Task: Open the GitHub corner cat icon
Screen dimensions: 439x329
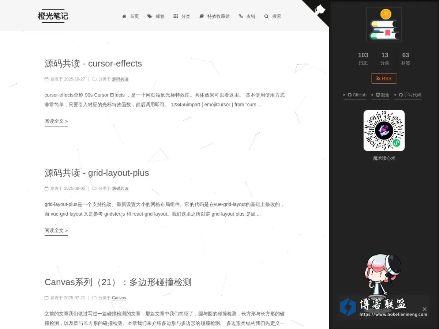Action: coord(319,10)
